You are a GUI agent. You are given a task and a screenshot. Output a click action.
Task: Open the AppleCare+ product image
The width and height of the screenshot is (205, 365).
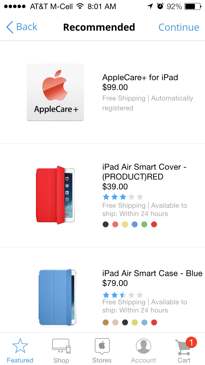pos(55,92)
